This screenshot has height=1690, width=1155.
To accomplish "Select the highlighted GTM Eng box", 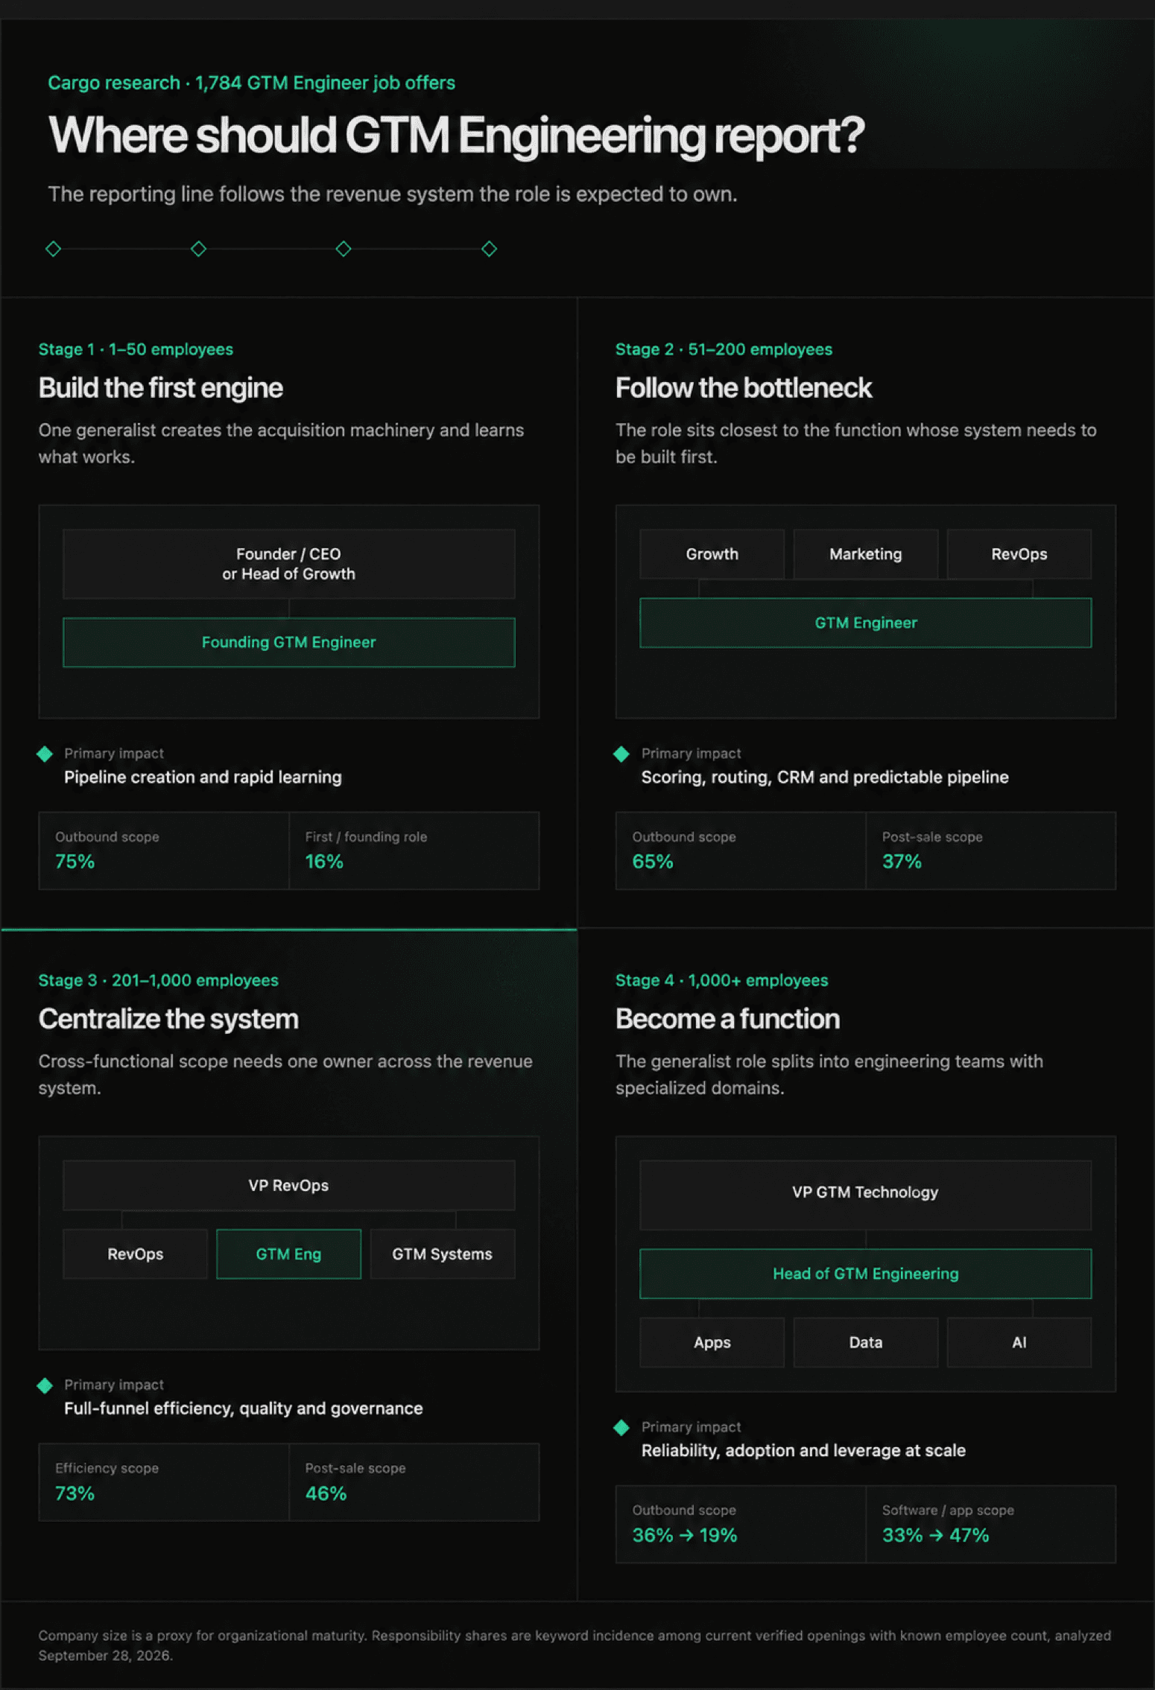I will pyautogui.click(x=289, y=1254).
